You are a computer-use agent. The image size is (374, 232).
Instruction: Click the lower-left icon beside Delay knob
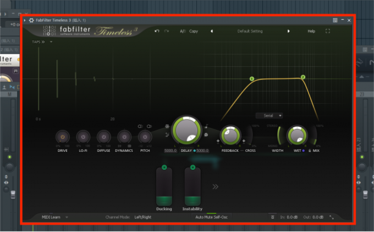coord(167,135)
